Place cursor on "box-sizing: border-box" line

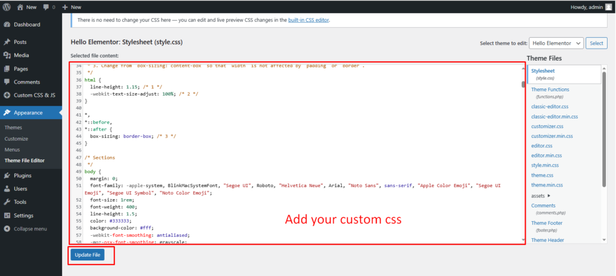pos(133,136)
